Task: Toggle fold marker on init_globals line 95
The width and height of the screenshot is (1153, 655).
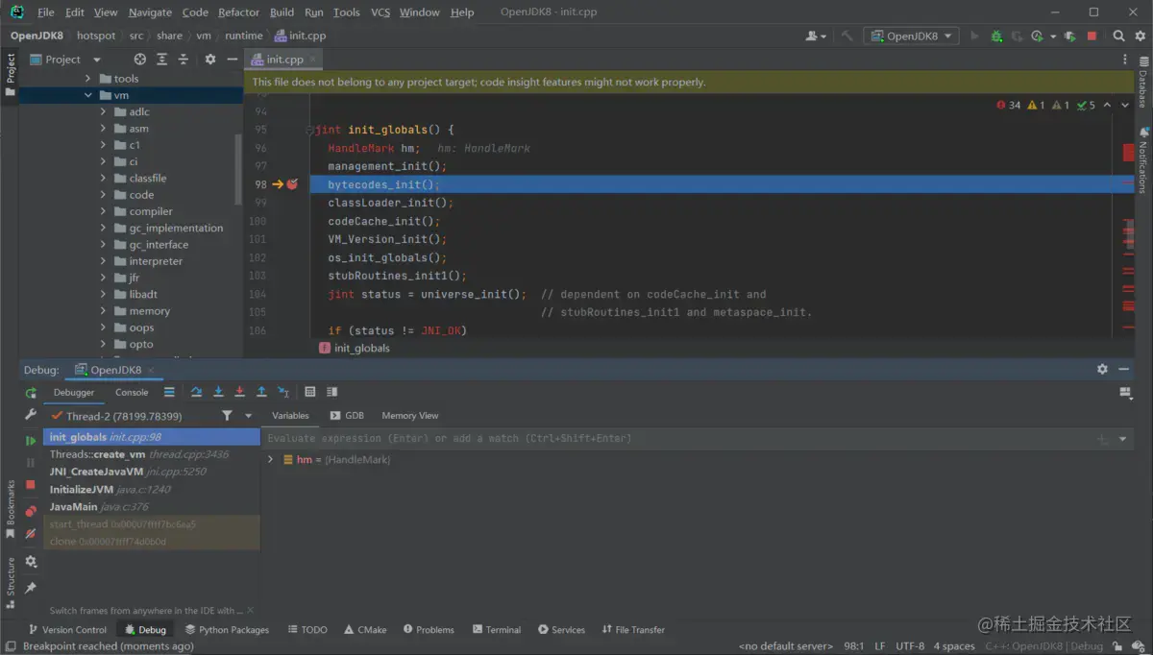Action: (309, 130)
